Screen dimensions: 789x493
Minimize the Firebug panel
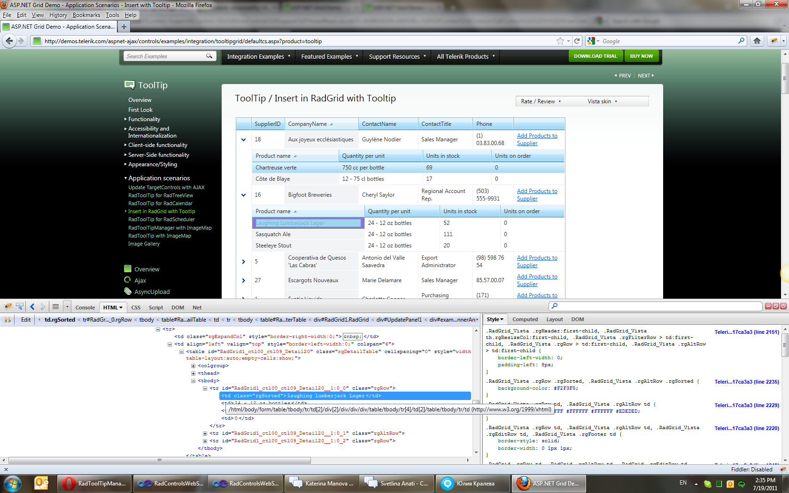click(x=768, y=306)
